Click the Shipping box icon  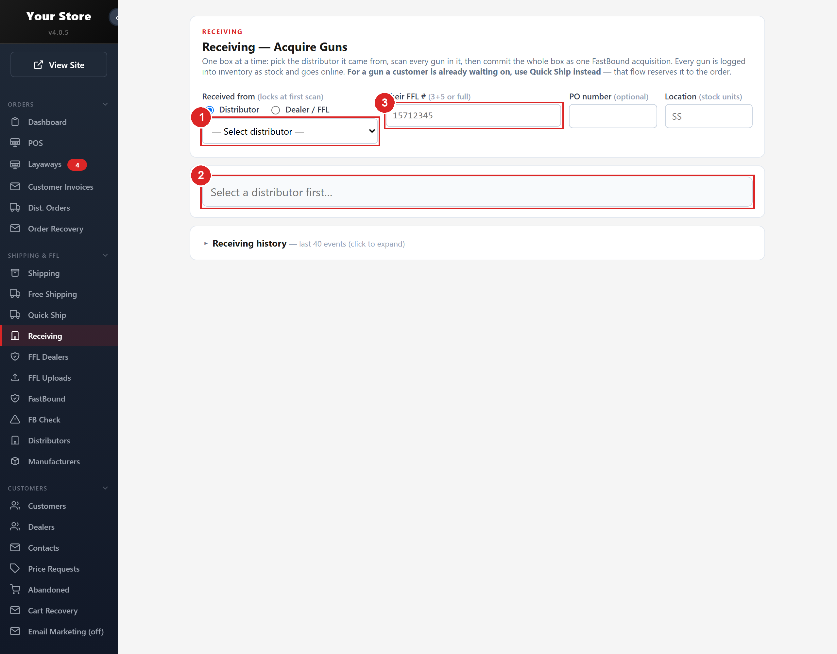pyautogui.click(x=15, y=273)
